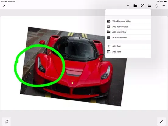Select Scan Document option

point(128,37)
